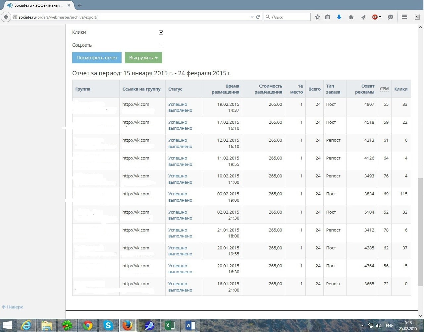424x332 pixels.
Task: Open the smiley chat icon in toolbar
Action: 391,17
